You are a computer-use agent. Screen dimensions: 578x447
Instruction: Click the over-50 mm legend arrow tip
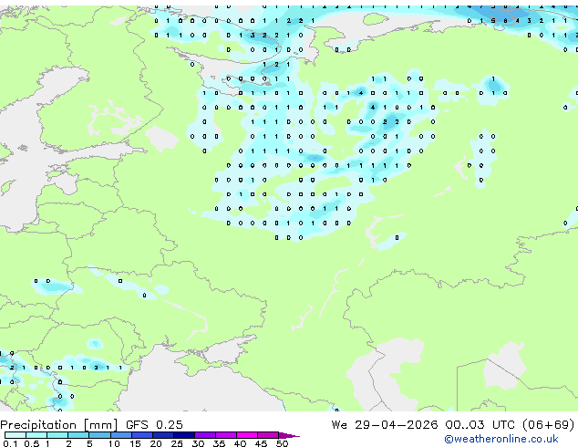point(289,435)
